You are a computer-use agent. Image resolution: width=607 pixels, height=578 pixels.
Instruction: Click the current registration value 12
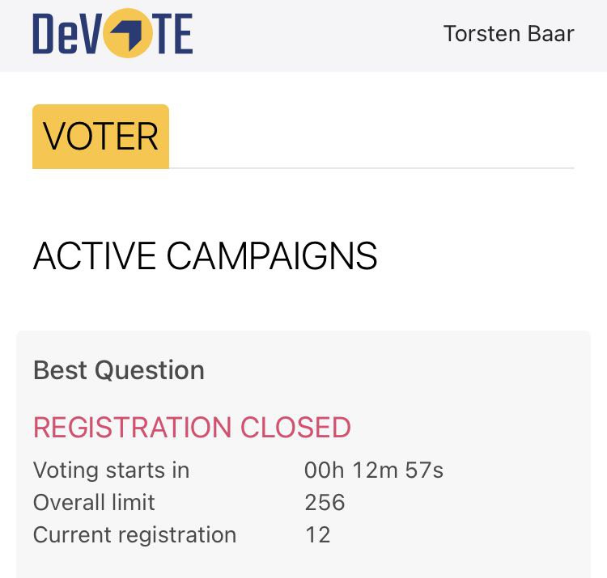[x=317, y=534]
